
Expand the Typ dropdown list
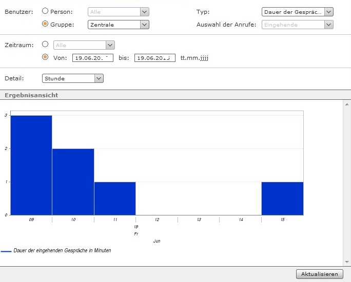pyautogui.click(x=297, y=11)
